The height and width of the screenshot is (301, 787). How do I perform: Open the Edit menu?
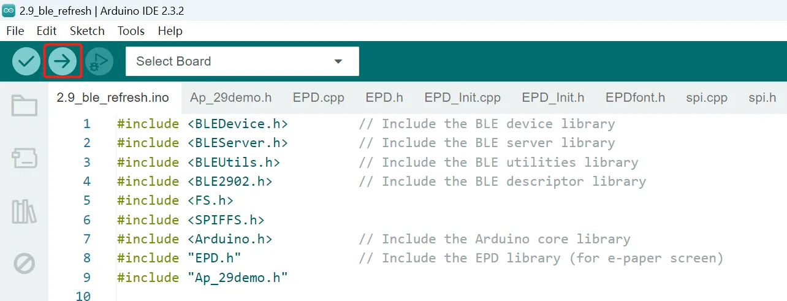[47, 31]
